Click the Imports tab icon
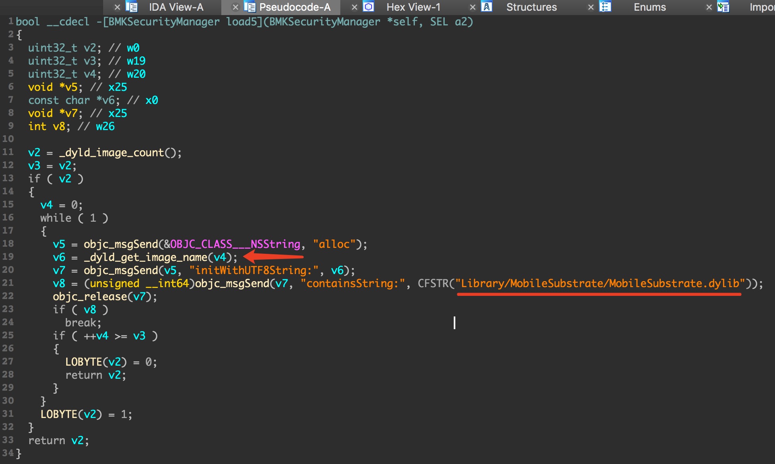 (723, 7)
